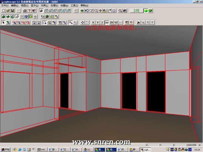Toggle the XY plane constraint
The width and height of the screenshot is (203, 152).
click(107, 22)
